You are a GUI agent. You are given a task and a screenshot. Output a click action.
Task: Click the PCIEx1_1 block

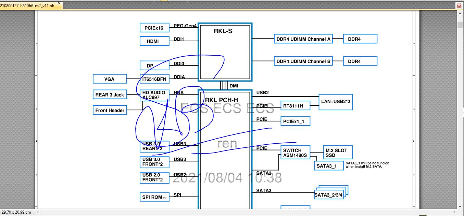296,121
